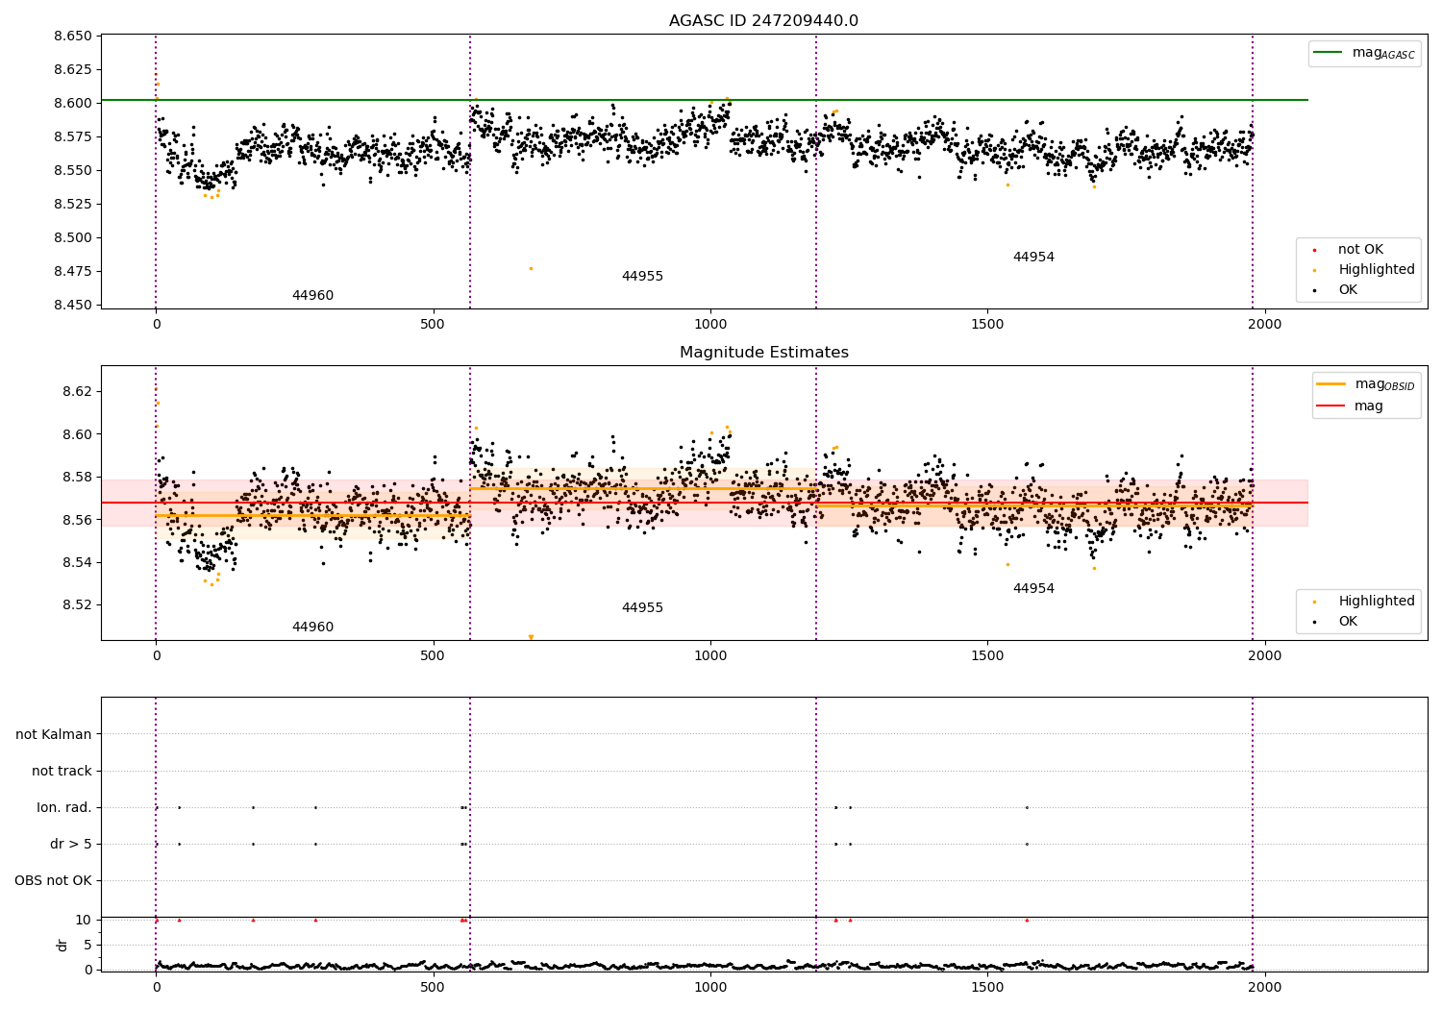The image size is (1442, 1009).
Task: Select the 8.52 tick in Magnitude Estimates
Action: (77, 605)
